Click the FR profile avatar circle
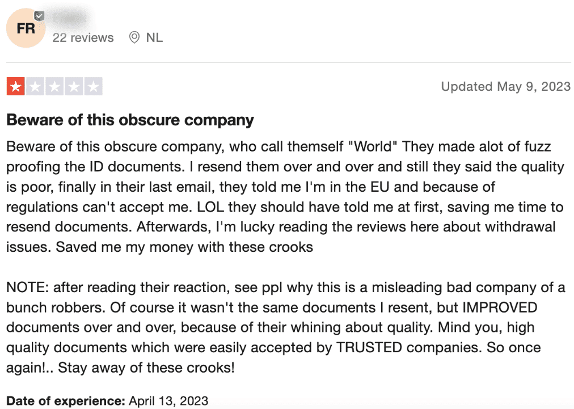 26,28
